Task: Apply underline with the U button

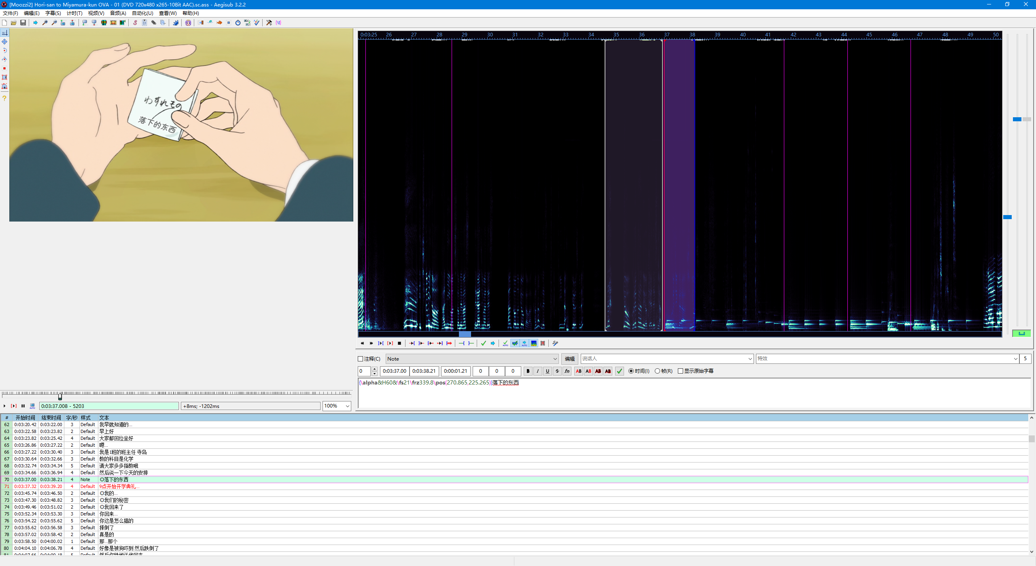Action: coord(547,371)
